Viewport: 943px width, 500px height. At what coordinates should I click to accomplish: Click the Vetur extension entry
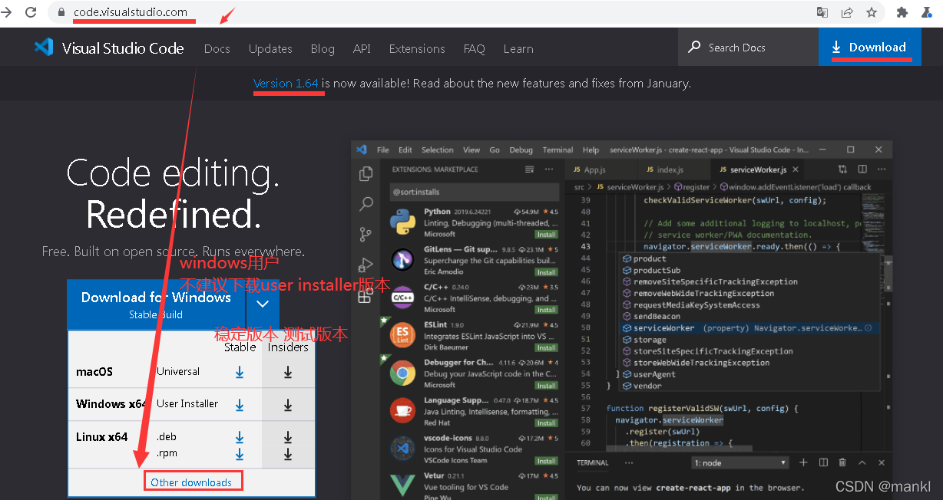click(x=474, y=486)
